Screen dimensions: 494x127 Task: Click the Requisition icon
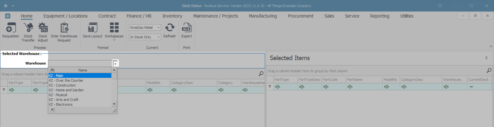[11, 28]
